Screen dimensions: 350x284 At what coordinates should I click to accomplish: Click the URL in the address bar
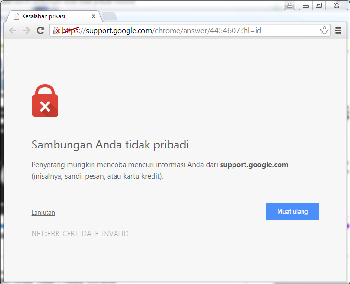(162, 31)
